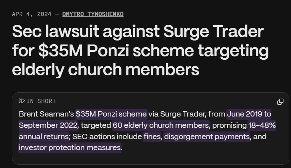Click the September 2022 highlighted text

(48, 126)
